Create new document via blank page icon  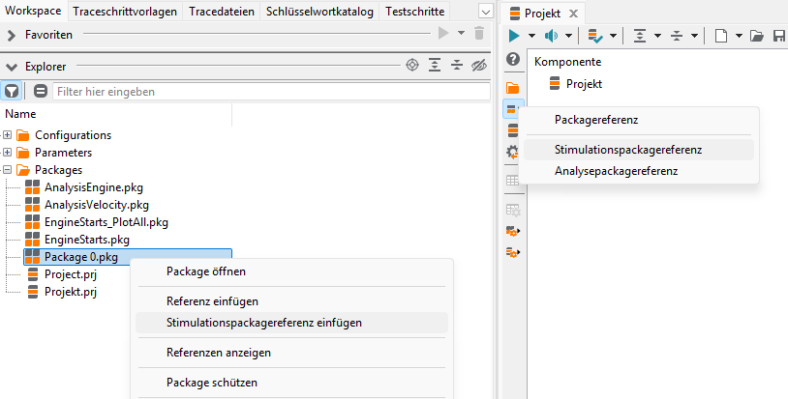721,36
